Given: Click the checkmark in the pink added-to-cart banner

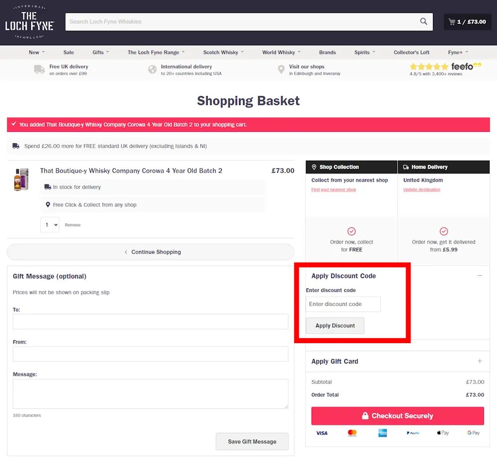Looking at the screenshot, I should 13,124.
